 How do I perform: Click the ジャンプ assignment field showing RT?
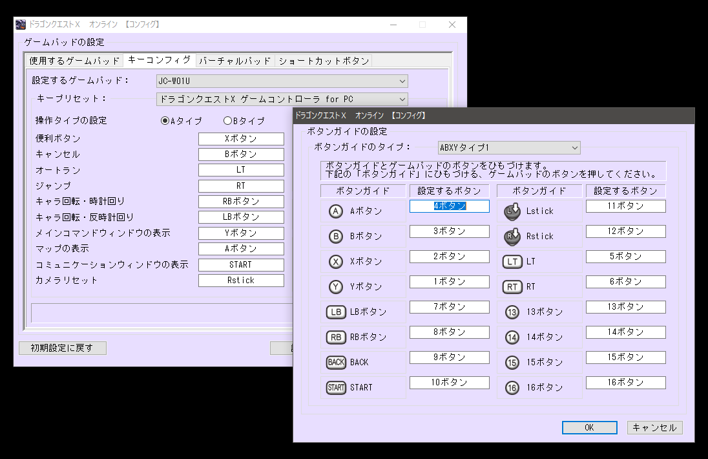[241, 186]
